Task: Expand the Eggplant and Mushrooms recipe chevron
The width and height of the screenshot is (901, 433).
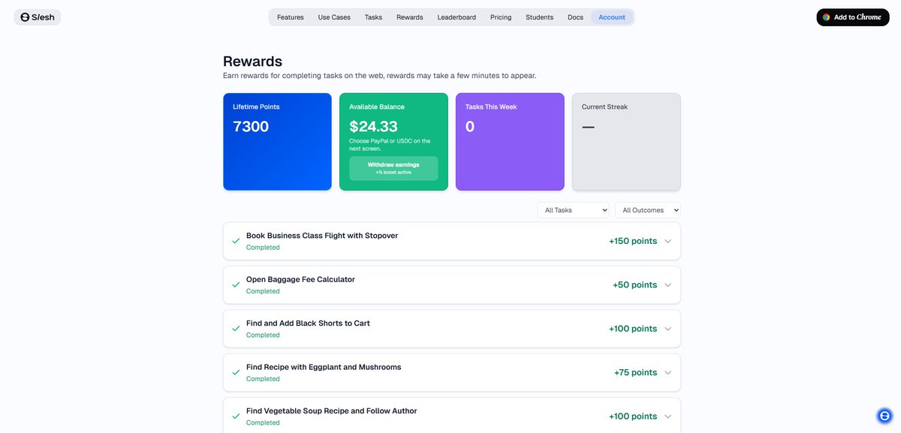Action: [x=667, y=372]
